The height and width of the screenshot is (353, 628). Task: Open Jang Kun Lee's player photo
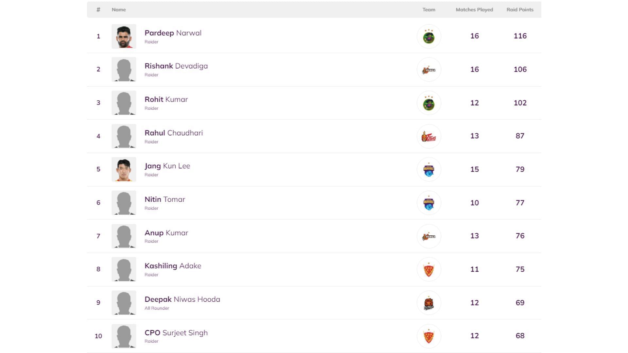point(124,169)
